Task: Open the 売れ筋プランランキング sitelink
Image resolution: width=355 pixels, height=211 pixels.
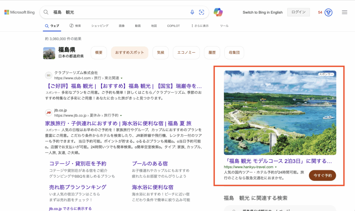Action: (x=78, y=187)
